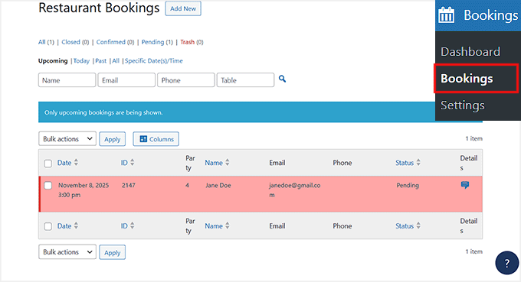Image resolution: width=521 pixels, height=282 pixels.
Task: Show Past bookings
Action: pos(100,61)
